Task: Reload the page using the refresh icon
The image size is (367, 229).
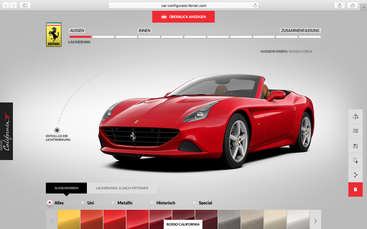Action: tap(255, 5)
